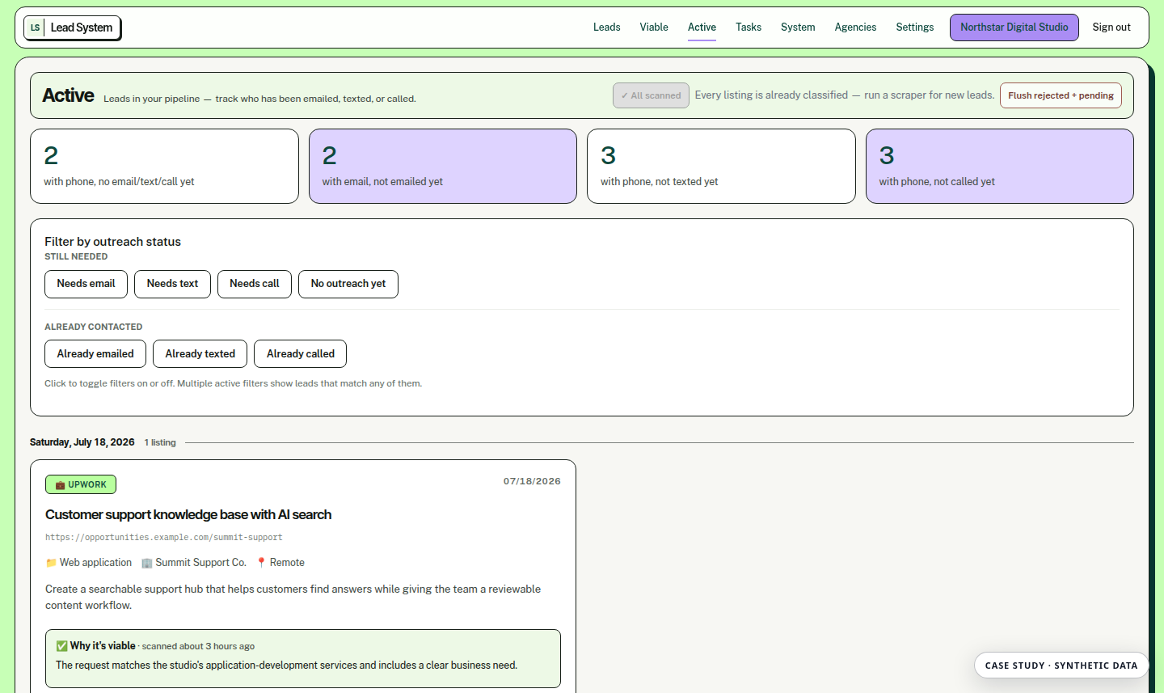Select the 'with phone, not called yet' card

[x=1000, y=167]
